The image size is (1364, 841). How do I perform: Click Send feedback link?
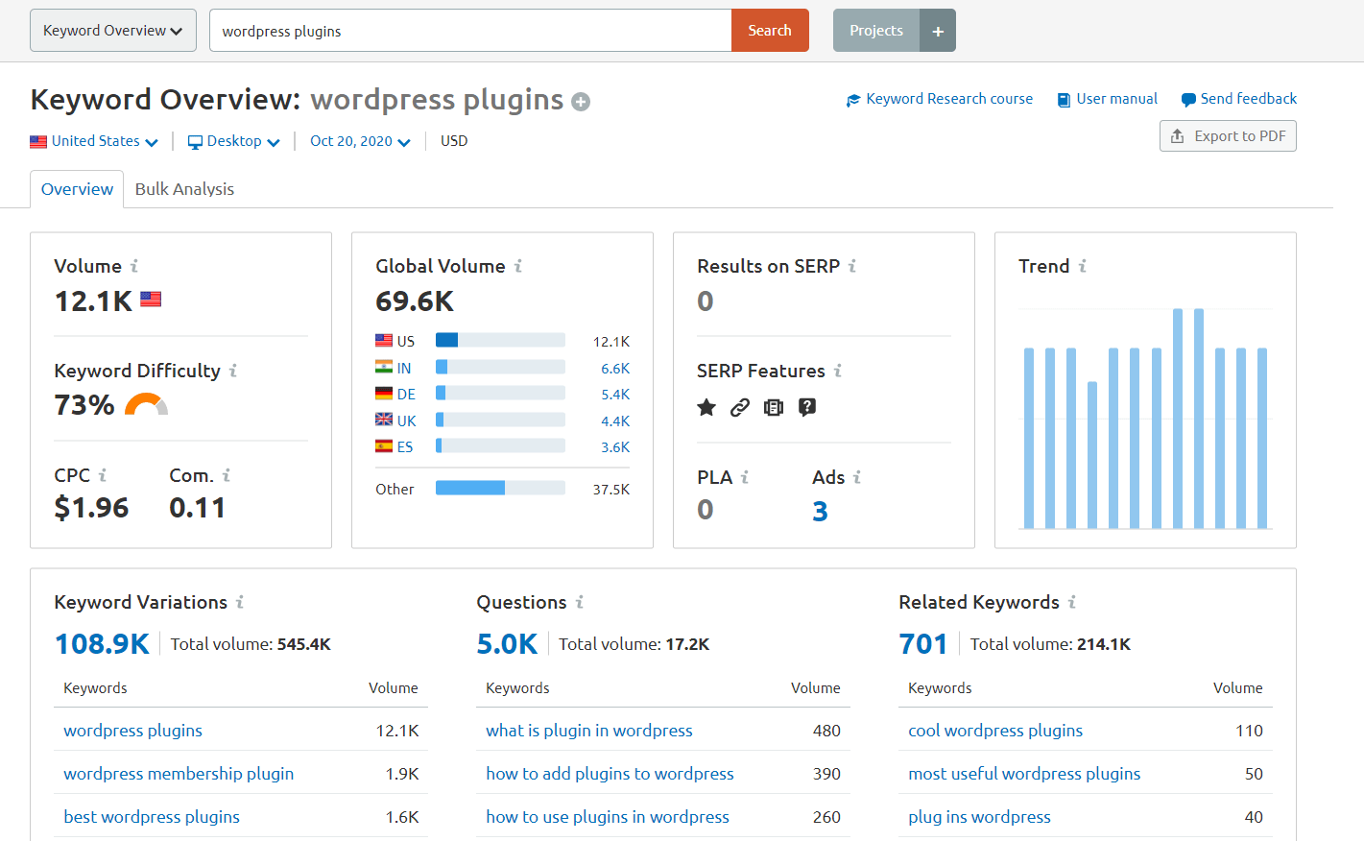1239,99
